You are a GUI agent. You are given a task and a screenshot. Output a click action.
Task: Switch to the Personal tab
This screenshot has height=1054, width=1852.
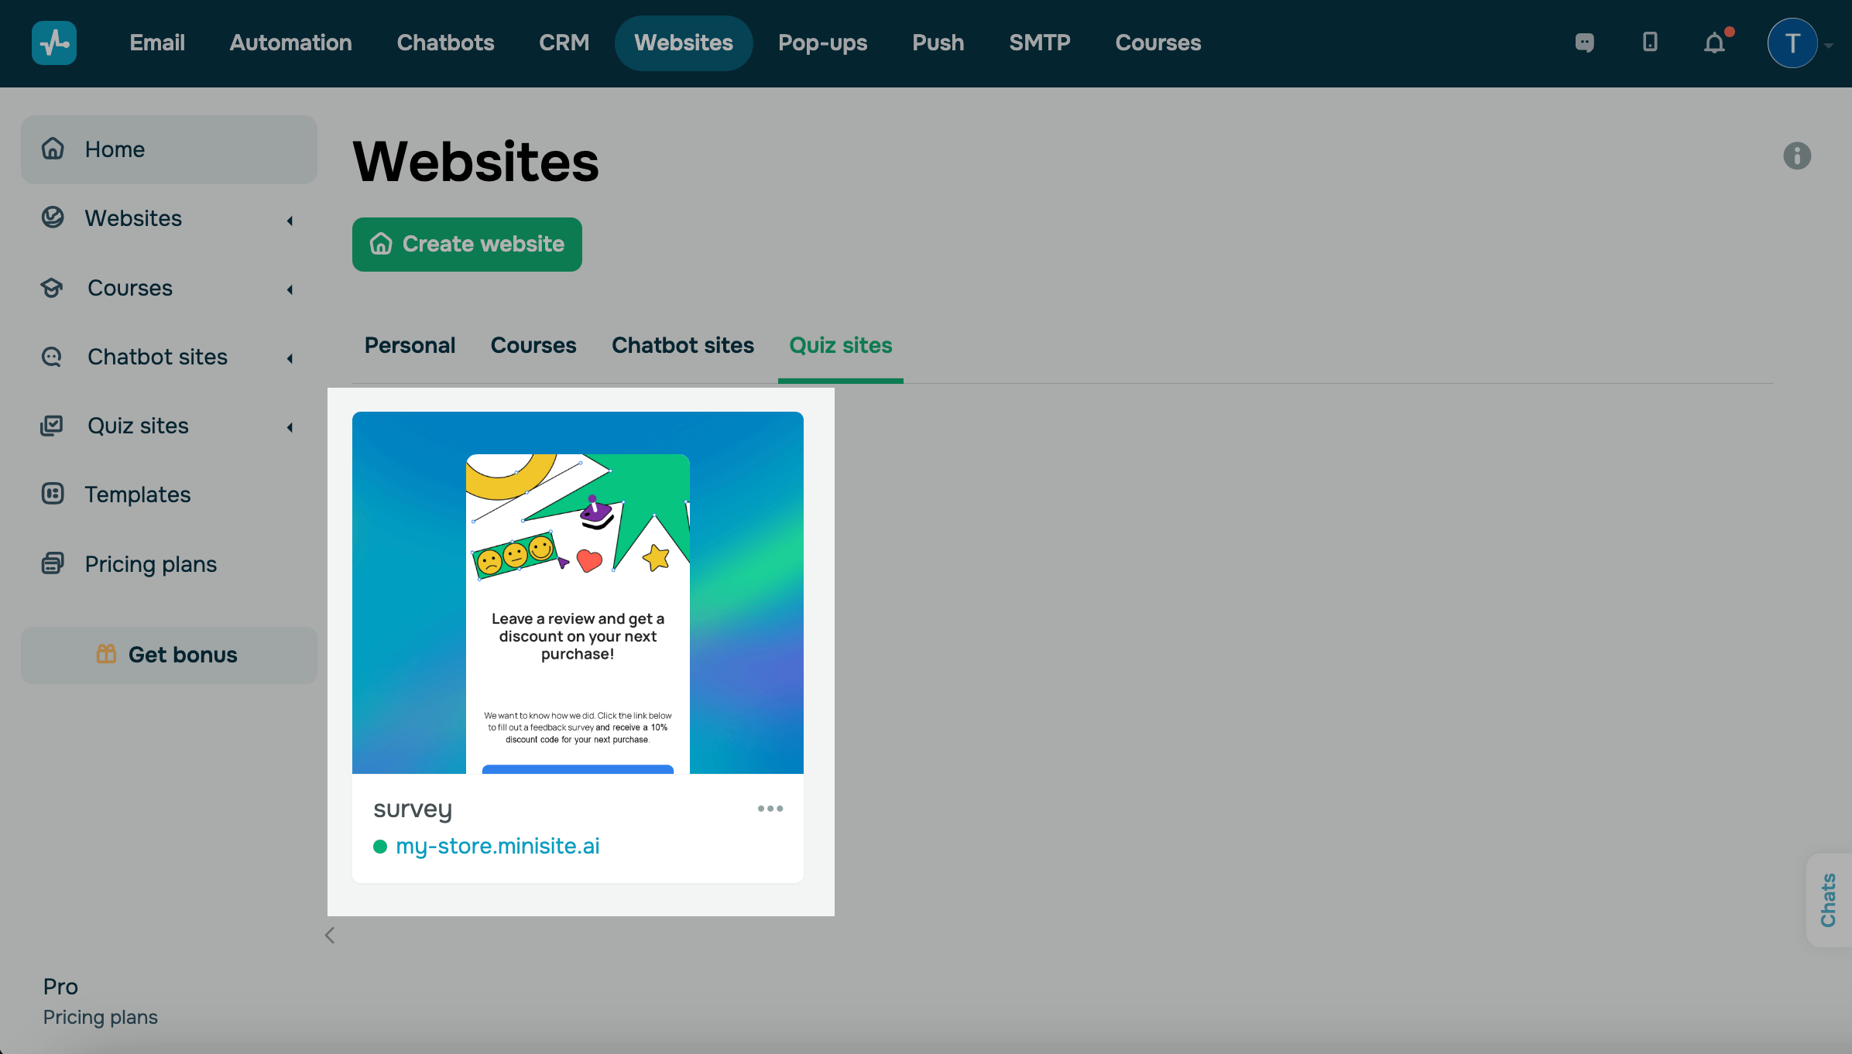410,345
